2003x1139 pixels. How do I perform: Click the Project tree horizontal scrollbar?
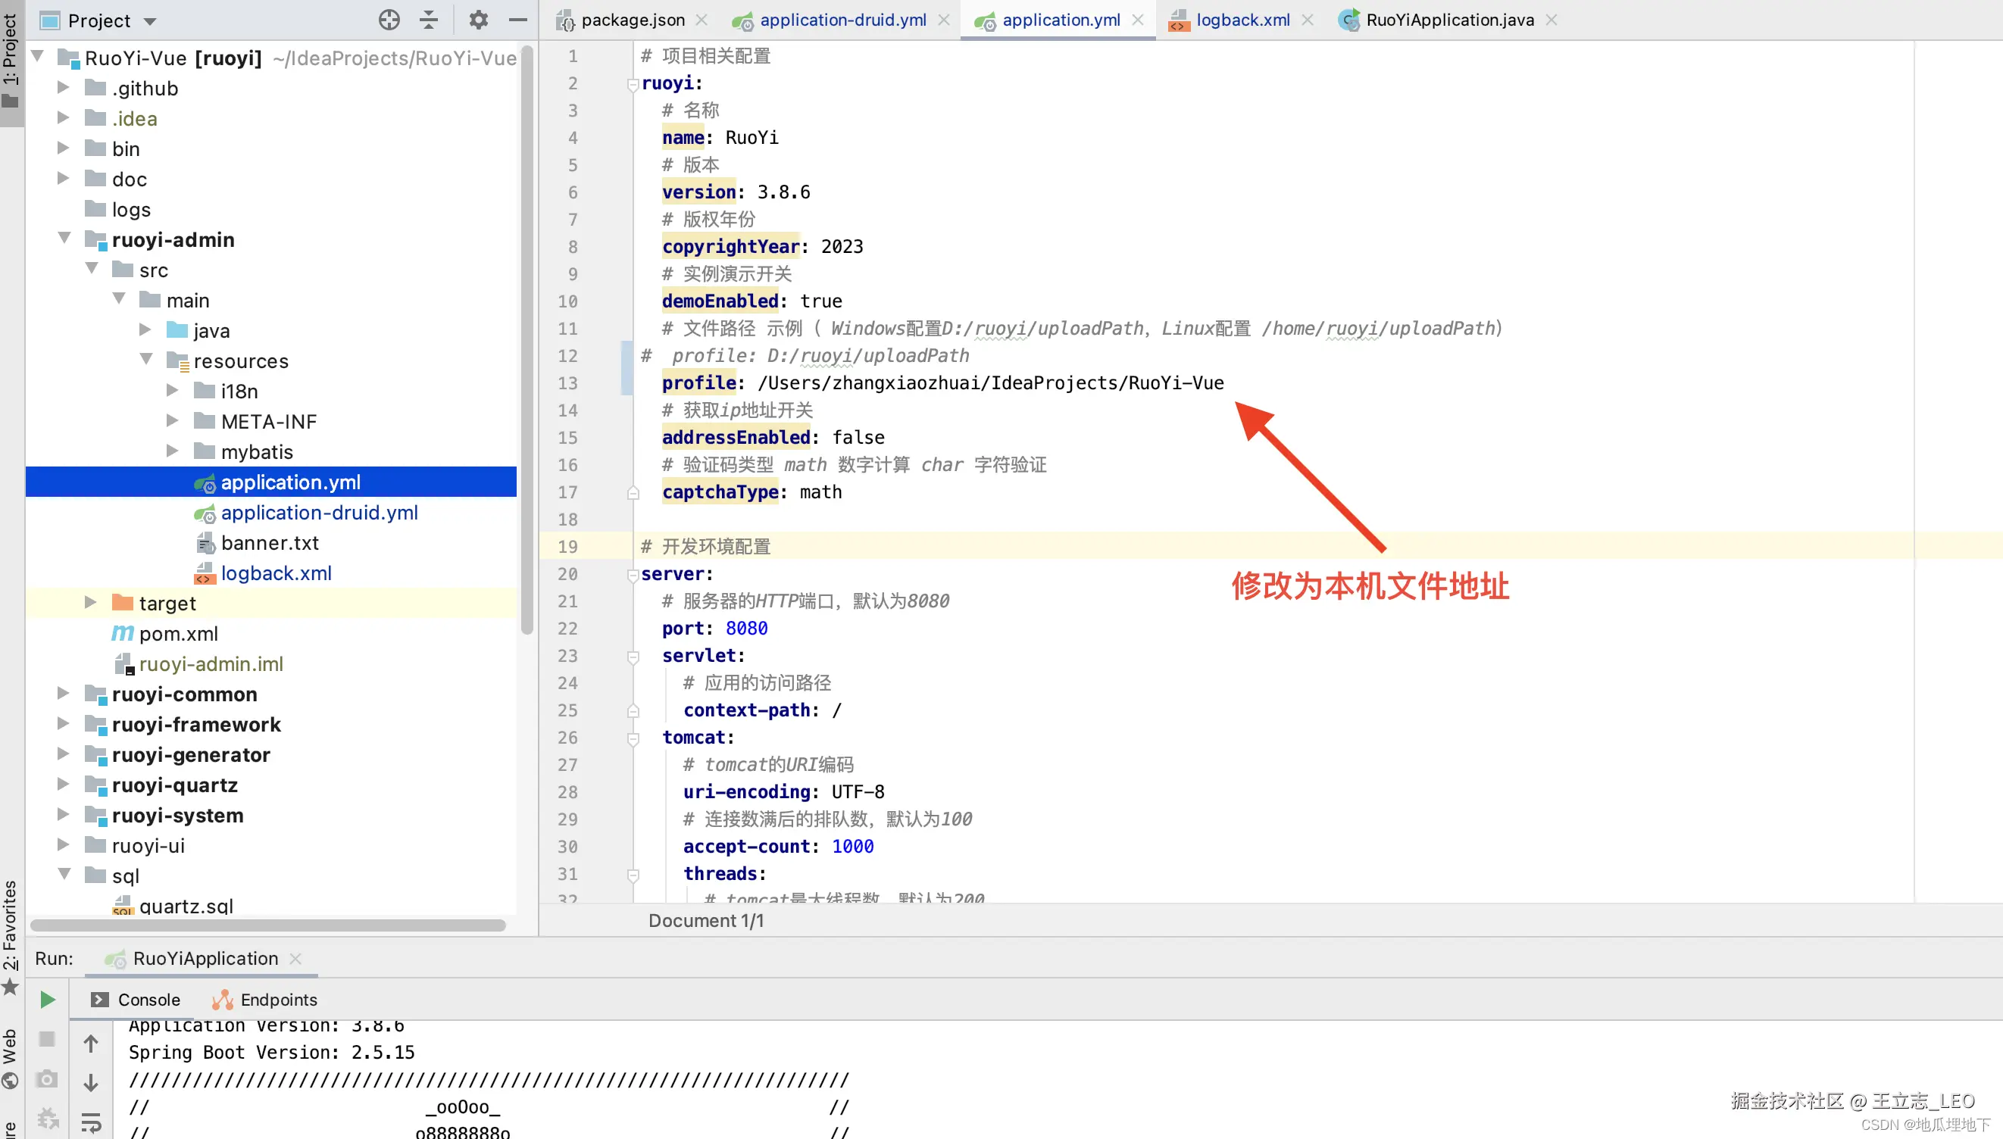click(x=267, y=925)
